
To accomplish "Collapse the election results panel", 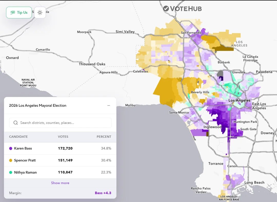I will pos(109,105).
